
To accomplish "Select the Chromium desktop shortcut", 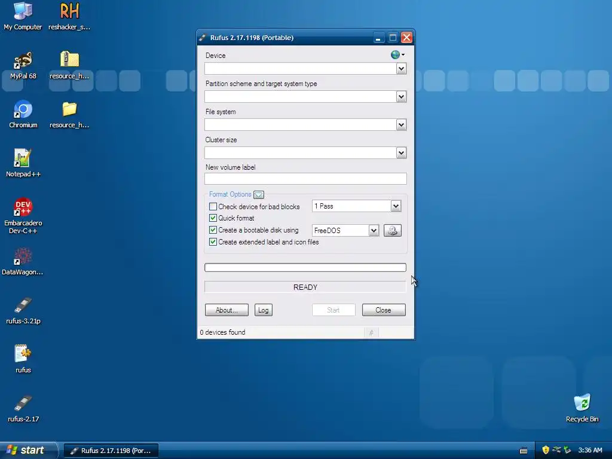I will [x=23, y=114].
